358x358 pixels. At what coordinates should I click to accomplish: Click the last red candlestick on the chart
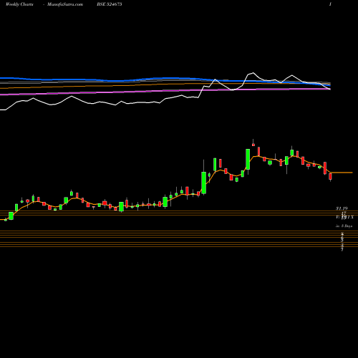(x=330, y=177)
